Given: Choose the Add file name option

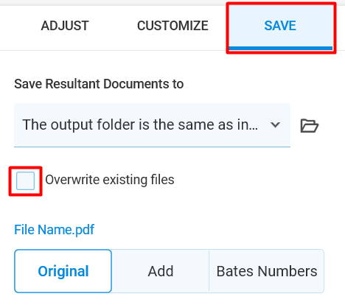Looking at the screenshot, I should click(x=161, y=271).
